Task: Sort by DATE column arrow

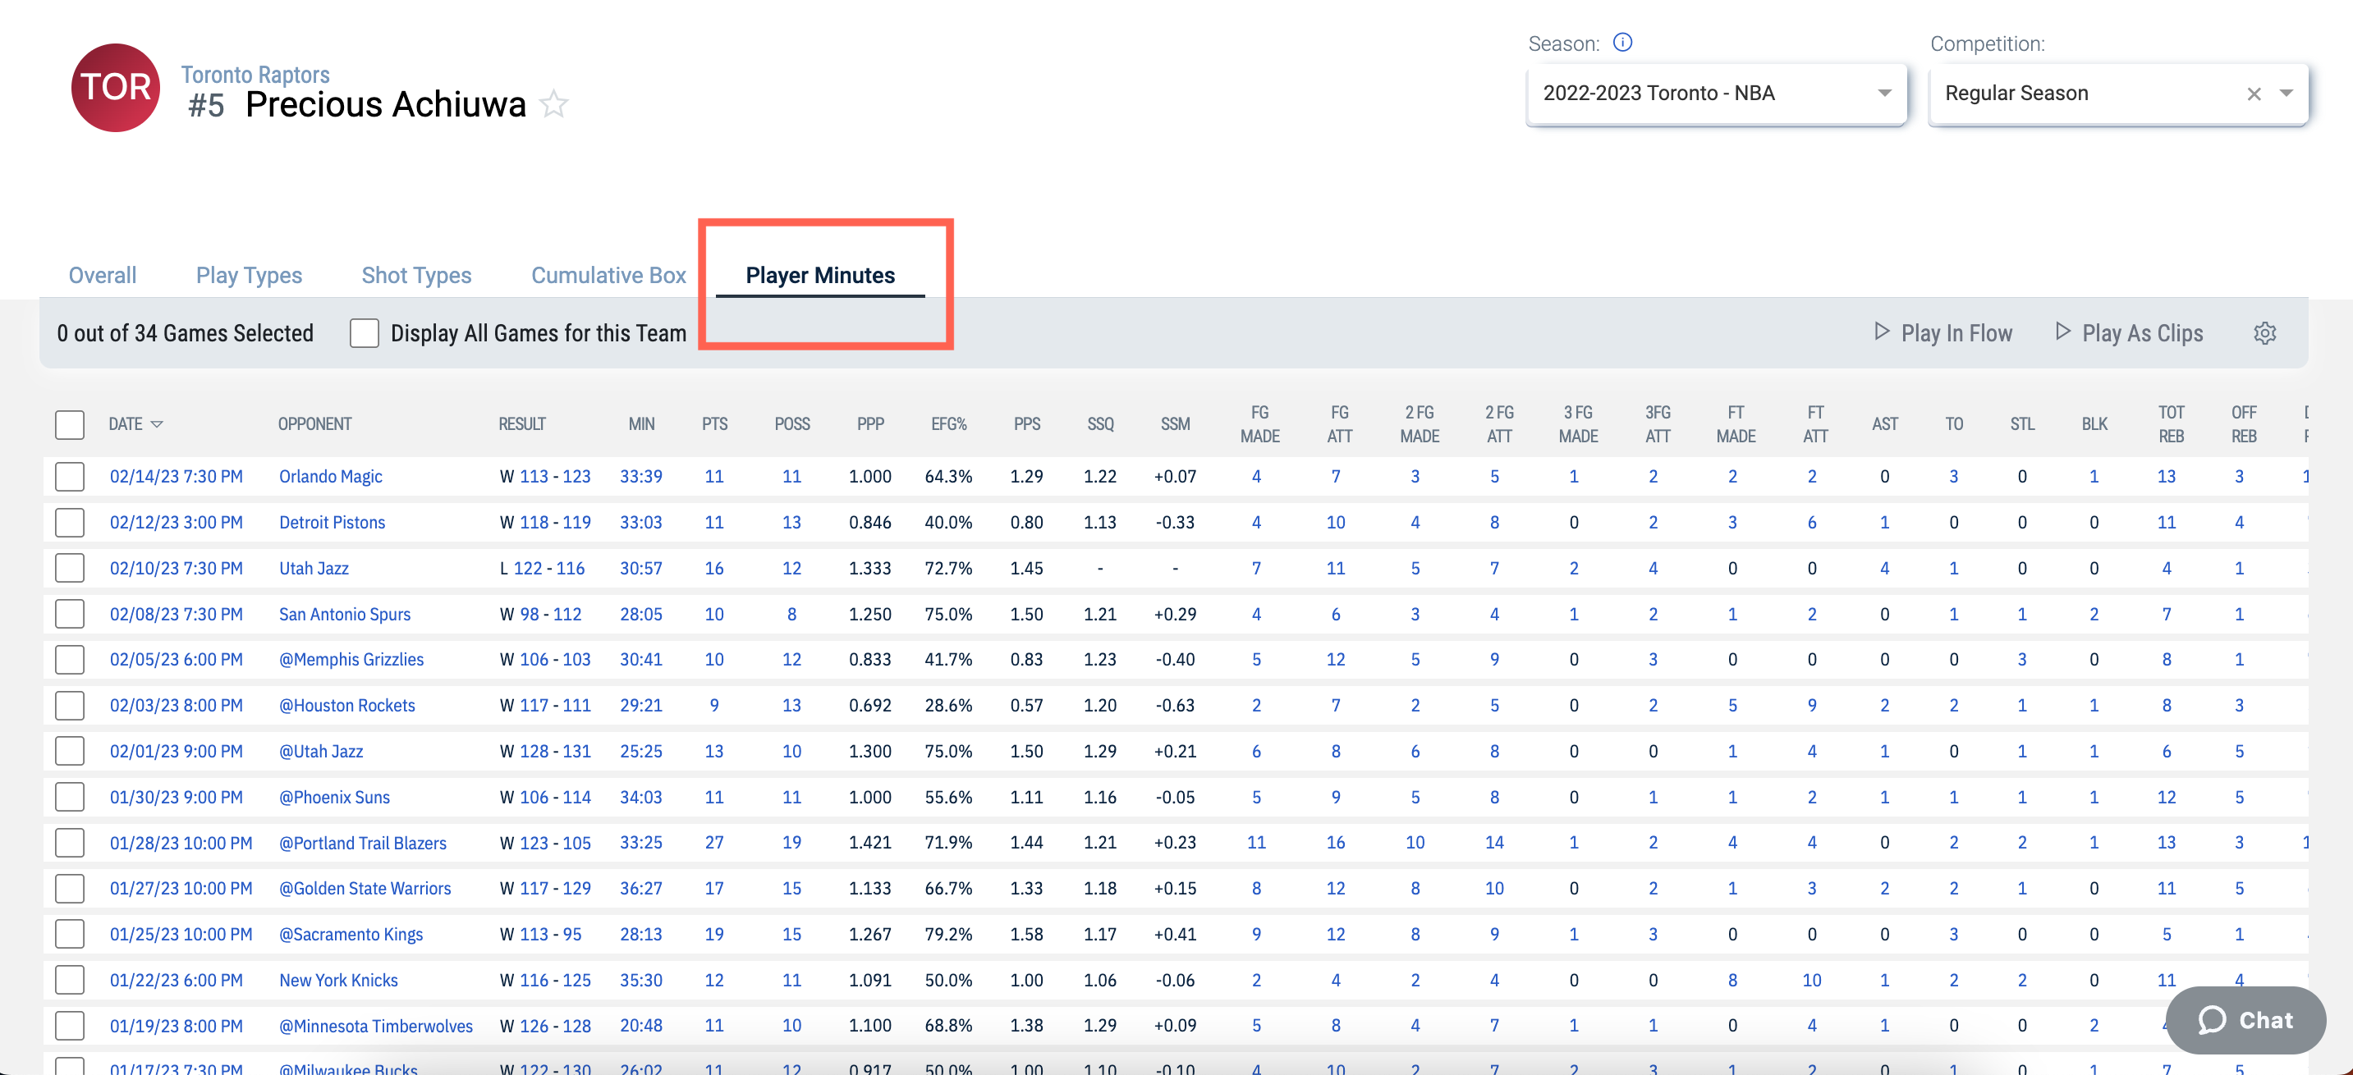Action: tap(157, 423)
